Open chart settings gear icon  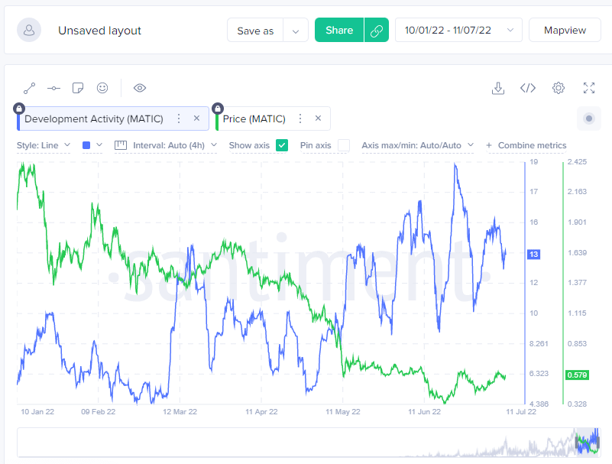[559, 88]
